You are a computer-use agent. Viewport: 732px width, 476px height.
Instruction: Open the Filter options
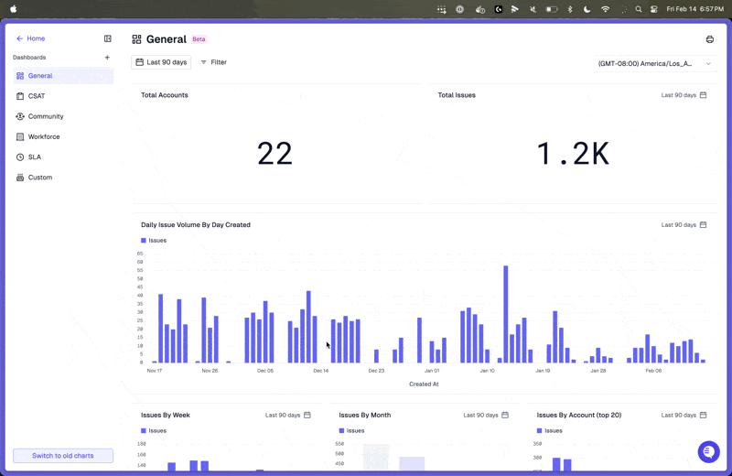(x=214, y=62)
